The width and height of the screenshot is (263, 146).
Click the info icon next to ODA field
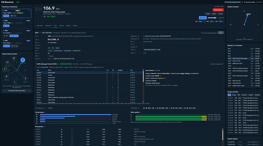[x=135, y=50]
